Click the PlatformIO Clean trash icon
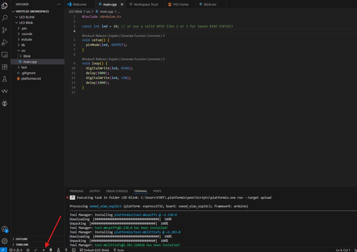Image resolution: width=357 pixels, height=252 pixels. [x=51, y=250]
